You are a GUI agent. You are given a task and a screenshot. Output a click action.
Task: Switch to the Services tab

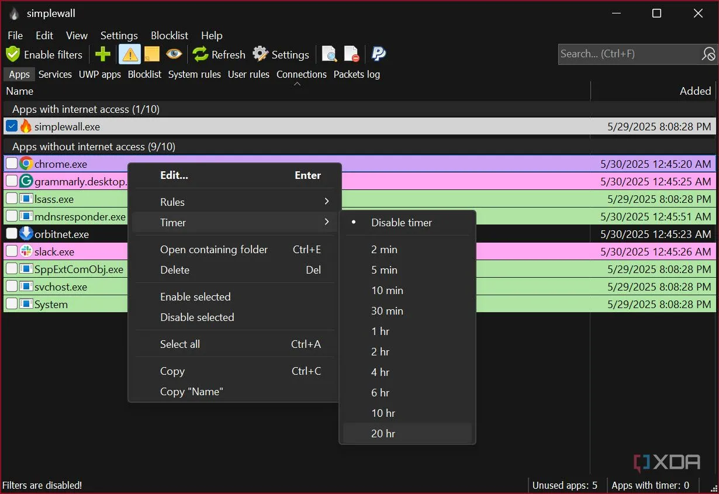point(55,74)
